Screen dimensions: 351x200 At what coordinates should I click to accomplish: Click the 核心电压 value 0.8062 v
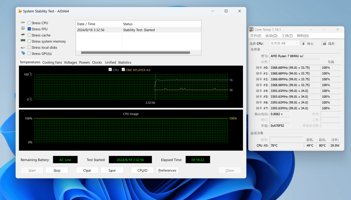point(280,114)
